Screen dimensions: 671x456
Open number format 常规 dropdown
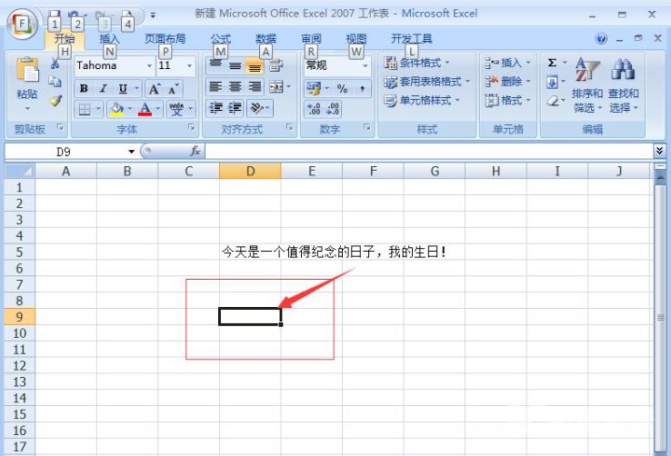pyautogui.click(x=365, y=65)
